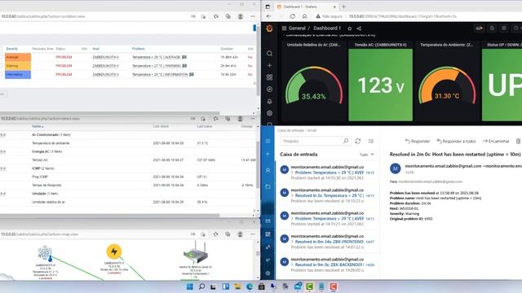Click humidity gauge showing 35.43%
522x293 pixels.
[313, 85]
